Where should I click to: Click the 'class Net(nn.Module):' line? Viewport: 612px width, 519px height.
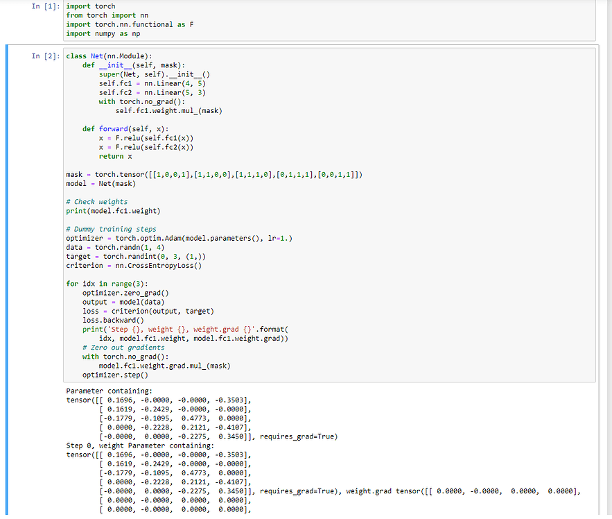110,56
